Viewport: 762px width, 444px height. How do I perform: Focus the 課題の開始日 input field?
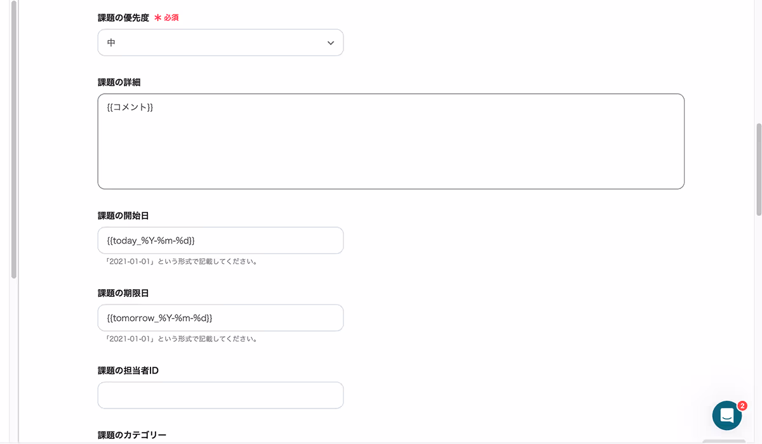pos(220,240)
